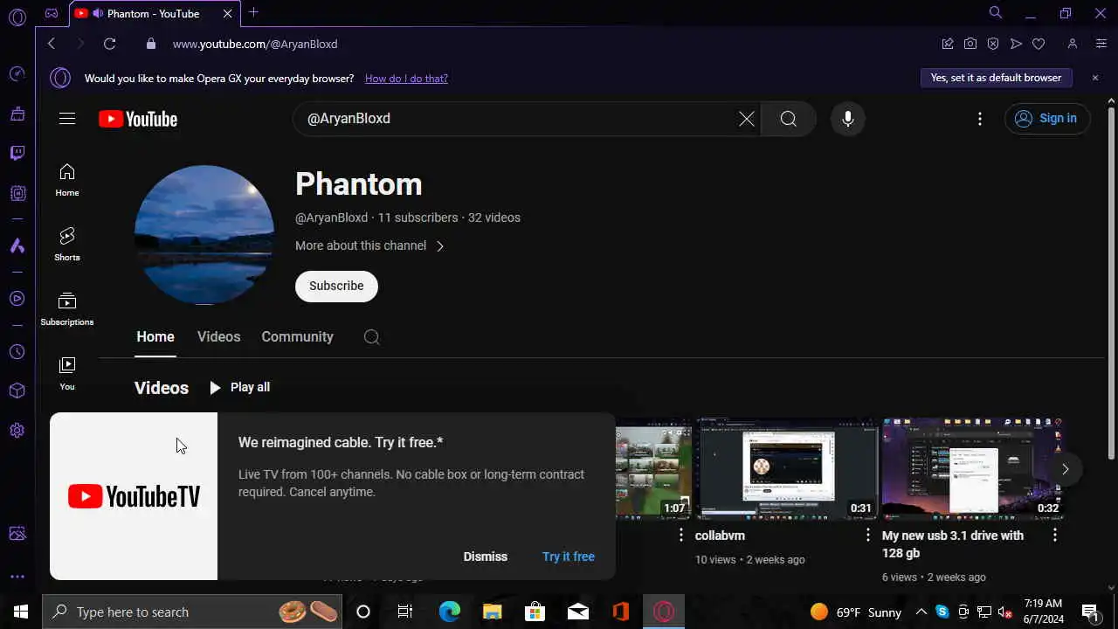1118x629 pixels.
Task: Switch to the Community tab
Action: coord(297,337)
